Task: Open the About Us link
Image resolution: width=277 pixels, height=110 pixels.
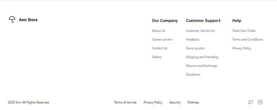Action: 159,31
